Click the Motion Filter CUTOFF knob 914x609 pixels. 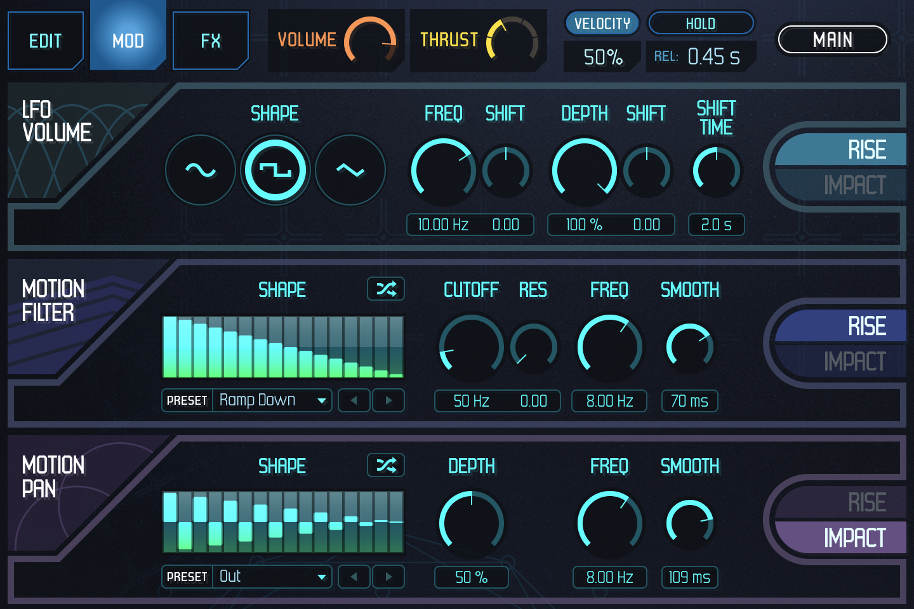pyautogui.click(x=470, y=347)
